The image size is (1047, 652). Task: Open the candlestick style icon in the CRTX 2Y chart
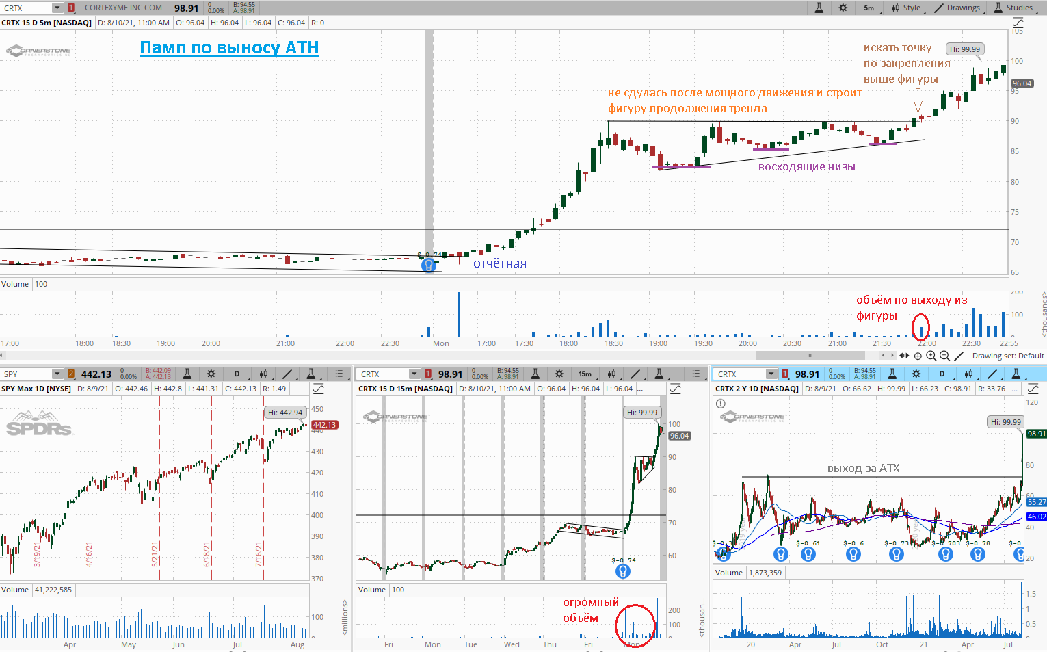coord(968,374)
